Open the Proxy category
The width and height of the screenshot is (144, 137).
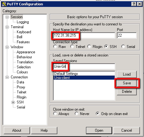[21, 87]
